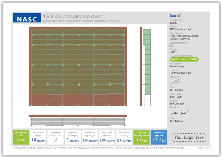Select the Maximum decked lifts box

pyautogui.click(x=56, y=137)
